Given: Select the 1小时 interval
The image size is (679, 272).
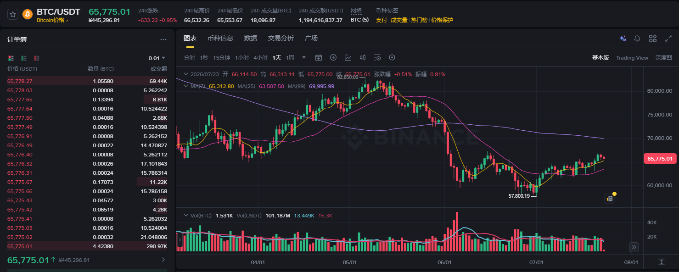Looking at the screenshot, I should point(242,58).
